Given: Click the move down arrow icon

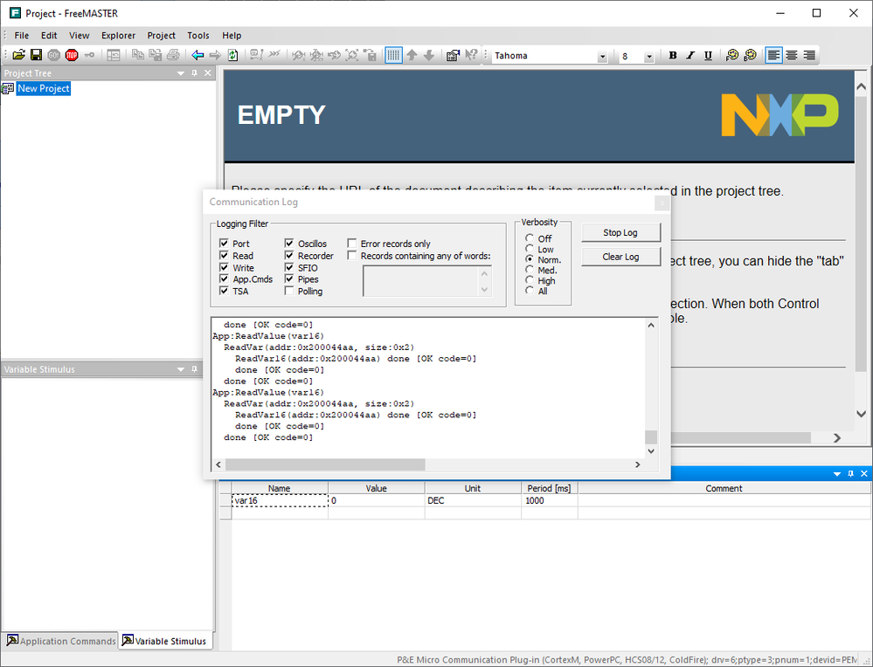Looking at the screenshot, I should [429, 55].
